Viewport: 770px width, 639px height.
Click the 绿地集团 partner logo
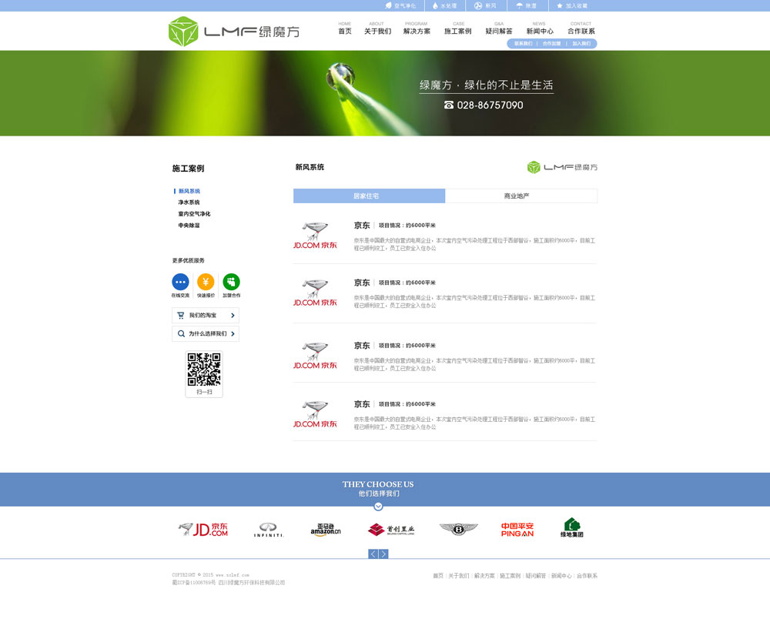tap(572, 527)
